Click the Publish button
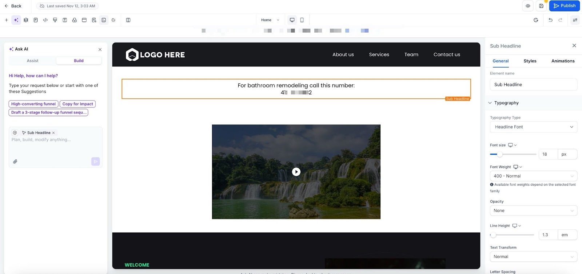Image resolution: width=582 pixels, height=274 pixels. tap(564, 6)
